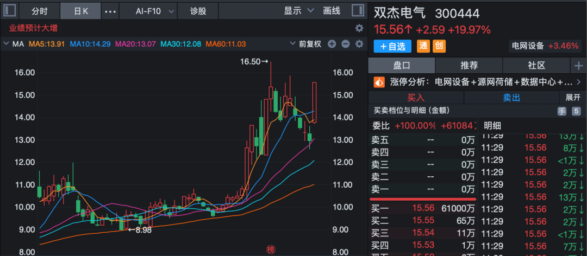Click the red 榜 marker on chart
Screen dimensions: 587x256
270,249
